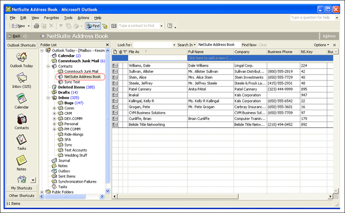Open the Find a contact dropdown arrow
Image resolution: width=345 pixels, height=213 pixels.
coord(161,26)
